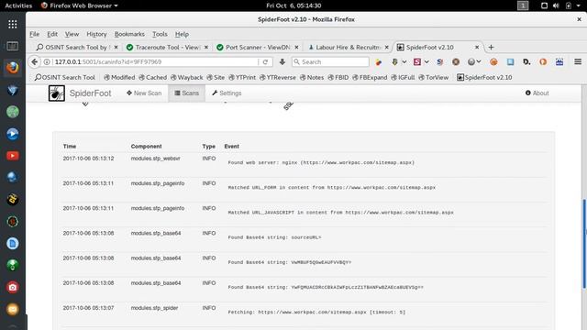Click the URL address bar
This screenshot has height=330, width=587.
click(x=155, y=61)
